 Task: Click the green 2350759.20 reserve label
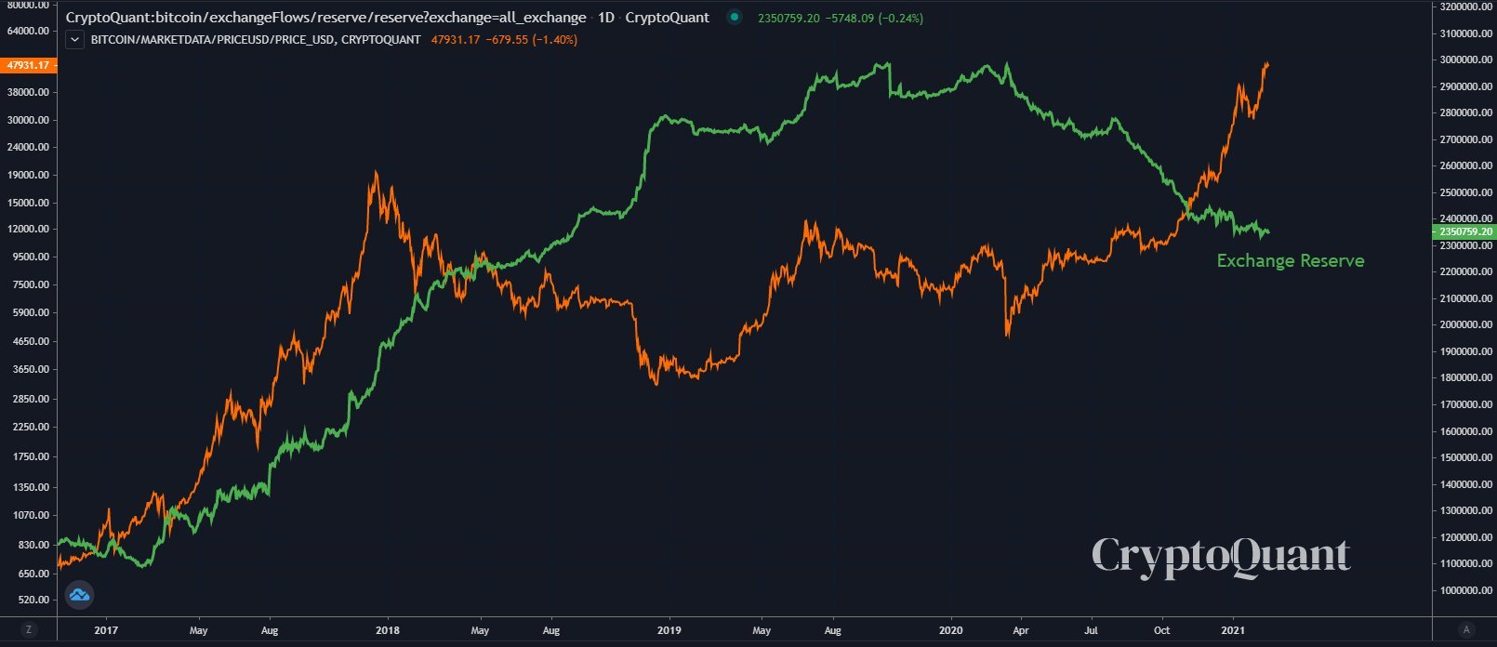[1466, 231]
